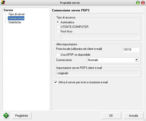Select Connessione in the server tree
This screenshot has width=146, height=121.
(x=16, y=18)
